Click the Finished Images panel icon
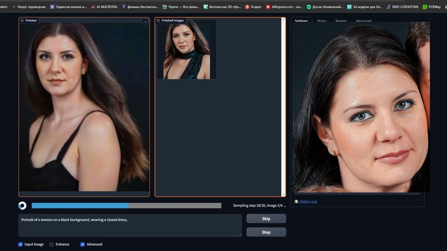Image resolution: width=447 pixels, height=251 pixels. click(x=158, y=21)
